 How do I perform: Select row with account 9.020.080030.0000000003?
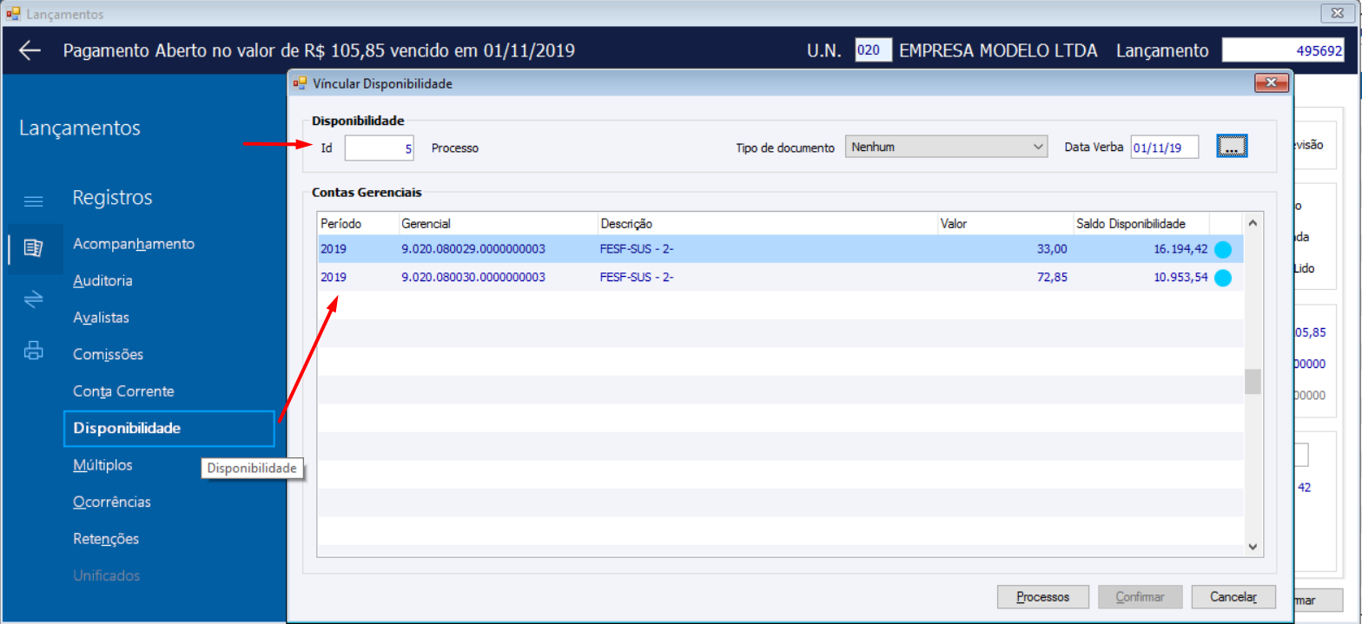(x=781, y=279)
